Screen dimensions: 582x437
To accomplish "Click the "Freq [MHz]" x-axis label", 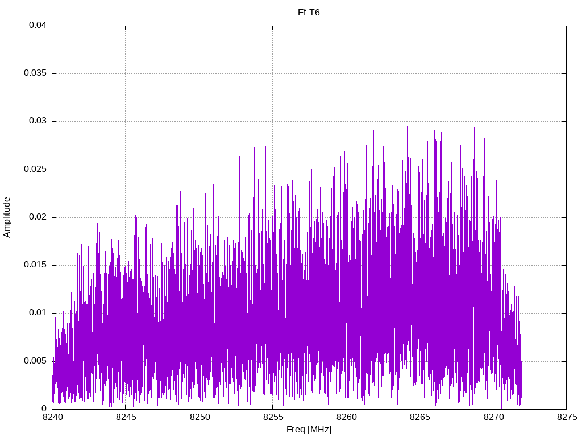I will pyautogui.click(x=309, y=430).
